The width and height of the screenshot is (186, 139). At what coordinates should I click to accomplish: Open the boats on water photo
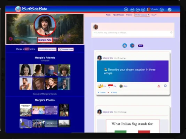[51, 123]
